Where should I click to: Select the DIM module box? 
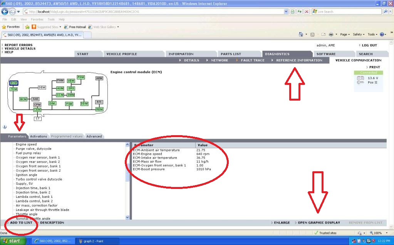(x=52, y=103)
